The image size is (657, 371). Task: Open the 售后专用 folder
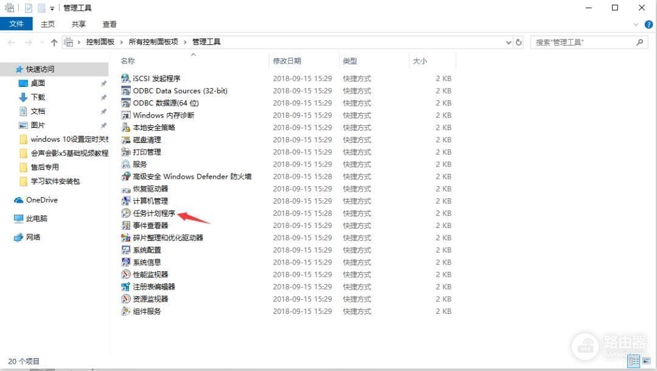pyautogui.click(x=40, y=167)
